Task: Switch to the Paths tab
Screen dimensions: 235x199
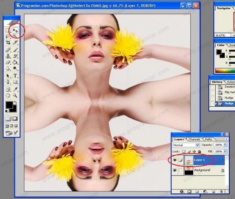Action: [208, 139]
